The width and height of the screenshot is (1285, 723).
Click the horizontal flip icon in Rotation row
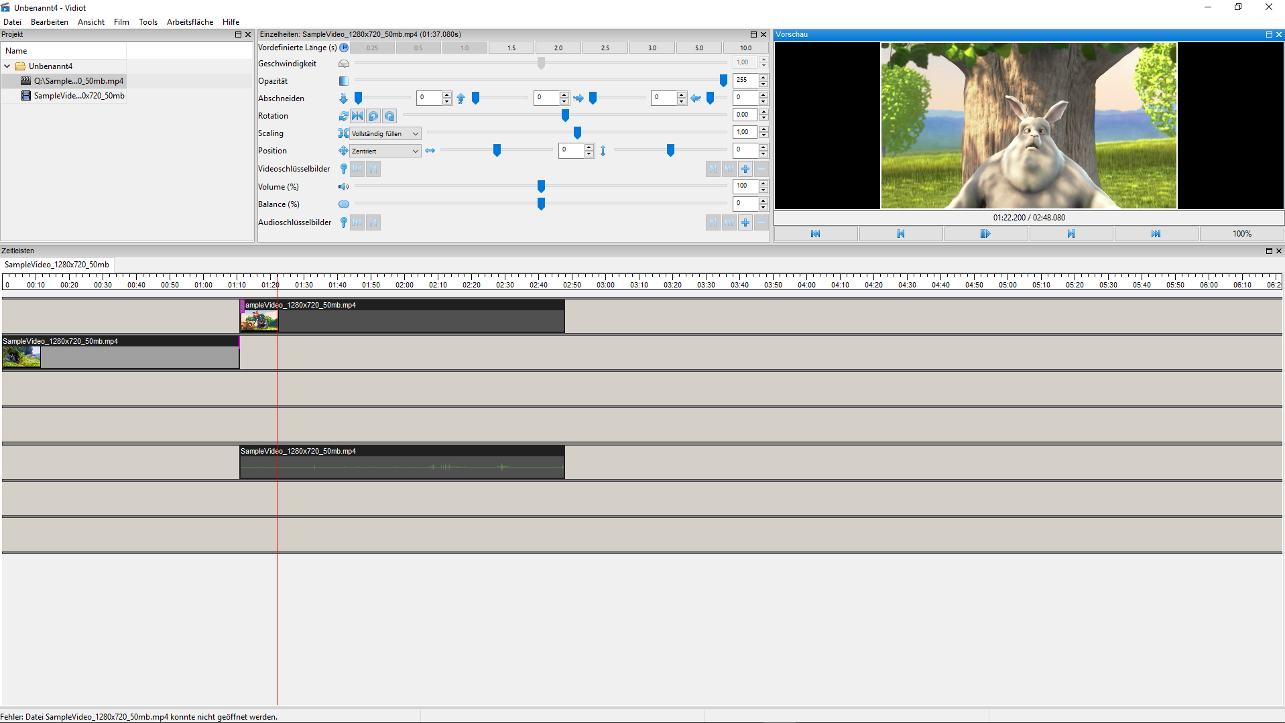coord(357,116)
